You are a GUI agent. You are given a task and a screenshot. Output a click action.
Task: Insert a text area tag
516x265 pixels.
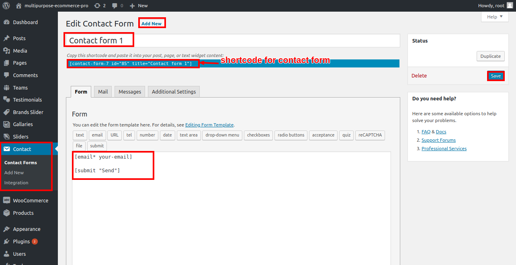coord(188,135)
